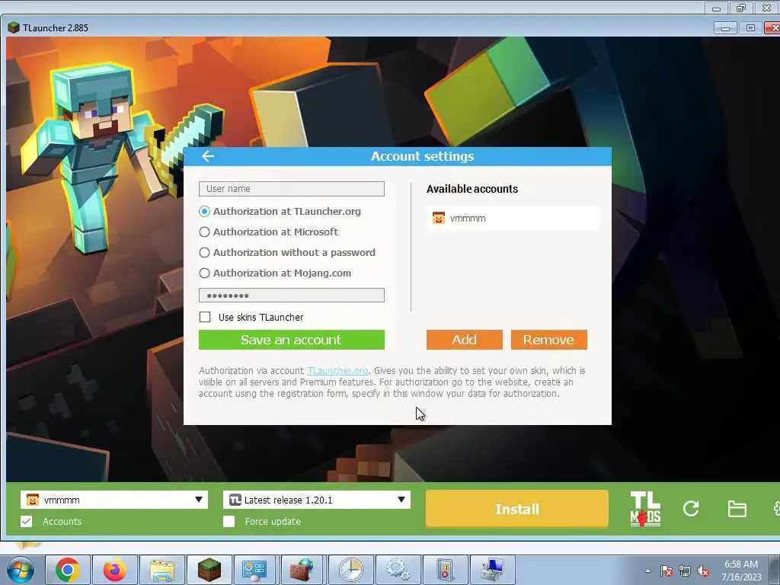Viewport: 780px width, 585px height.
Task: Open the game folder icon
Action: [x=737, y=509]
